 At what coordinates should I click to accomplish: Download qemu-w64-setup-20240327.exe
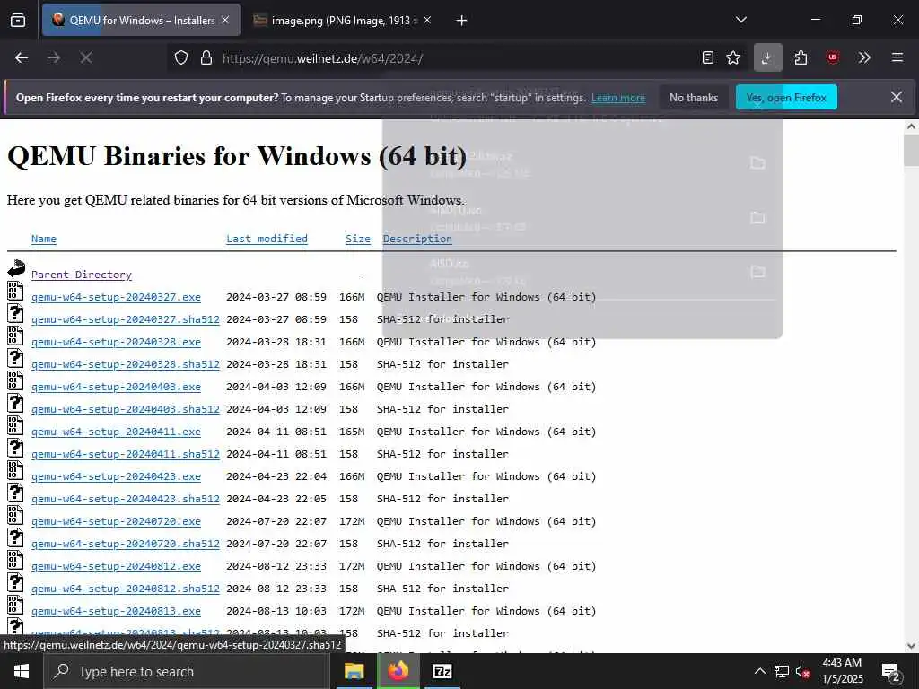click(x=116, y=297)
